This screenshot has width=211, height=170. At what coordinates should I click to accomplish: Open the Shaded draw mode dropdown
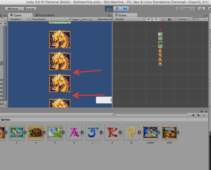(x=129, y=19)
